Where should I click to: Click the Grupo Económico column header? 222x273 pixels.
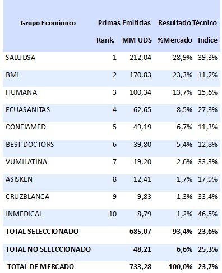point(48,23)
